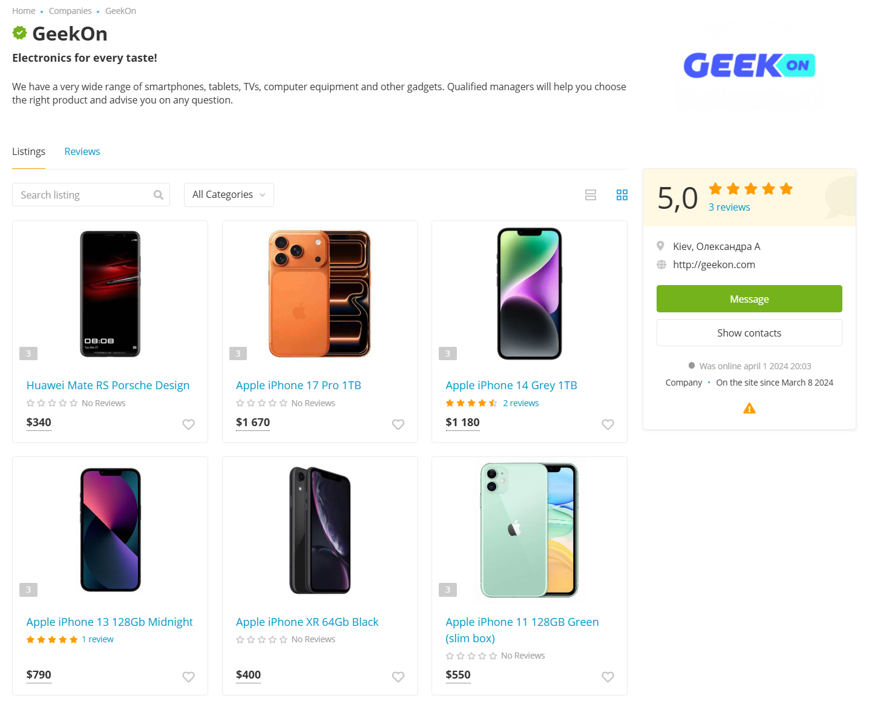Add Apple iPhone 17 Pro 1TB to favorites

[398, 424]
